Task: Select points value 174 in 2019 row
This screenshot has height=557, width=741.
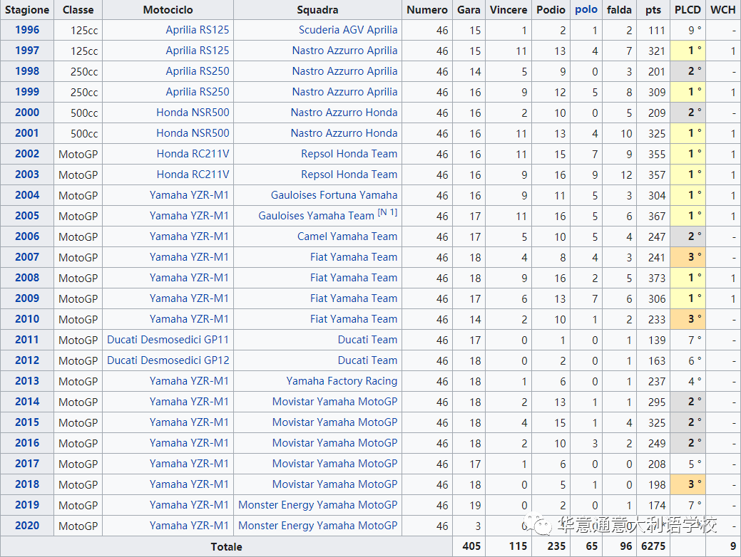Action: click(x=657, y=505)
